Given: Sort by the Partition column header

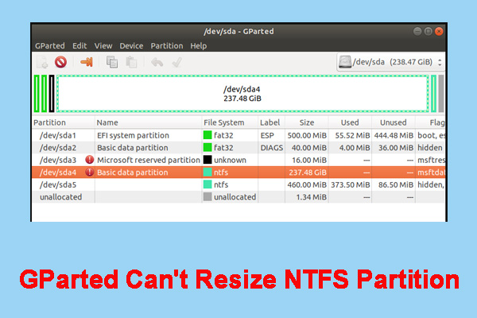Looking at the screenshot, I should (64, 122).
